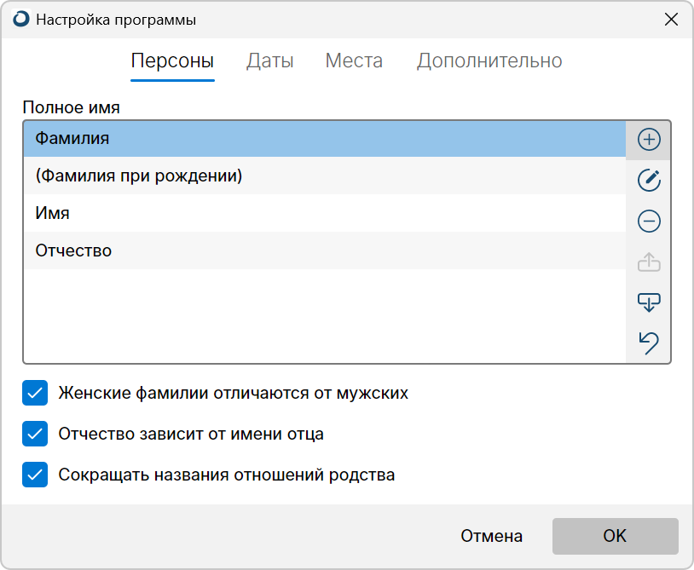The width and height of the screenshot is (694, 570).
Task: Click the reset undo arrow icon
Action: click(649, 343)
